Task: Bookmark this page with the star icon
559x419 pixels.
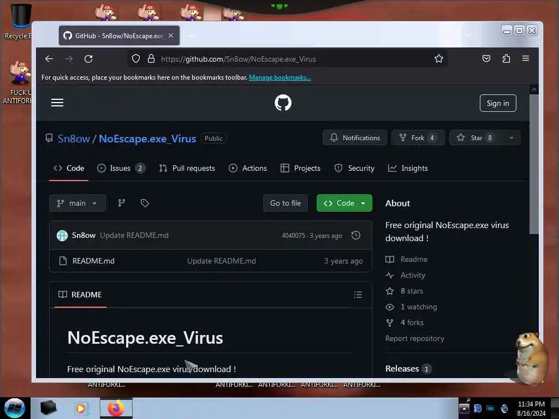Action: coord(439,59)
